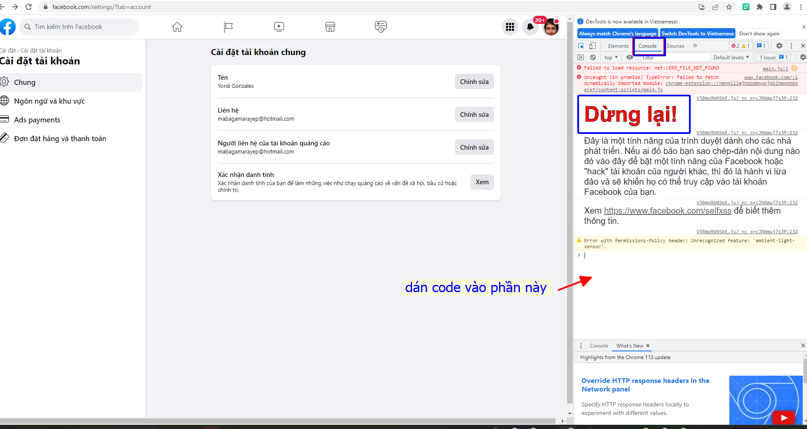This screenshot has height=429, width=807.
Task: Click Chỉnh sửa for Tên
Action: (474, 81)
